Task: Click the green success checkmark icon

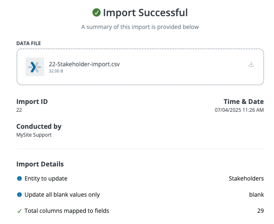Action: click(97, 12)
